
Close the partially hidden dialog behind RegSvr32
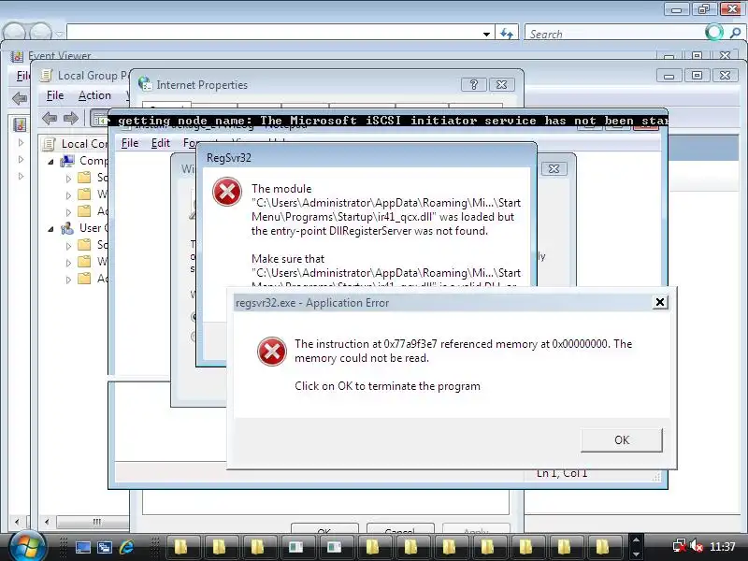(554, 169)
